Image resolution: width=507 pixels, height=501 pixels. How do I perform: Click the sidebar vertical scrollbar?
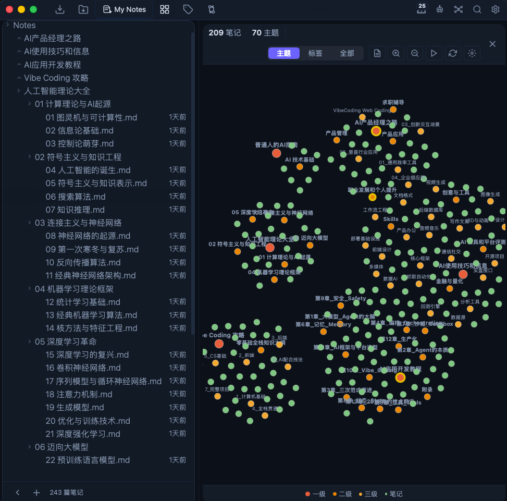point(193,183)
